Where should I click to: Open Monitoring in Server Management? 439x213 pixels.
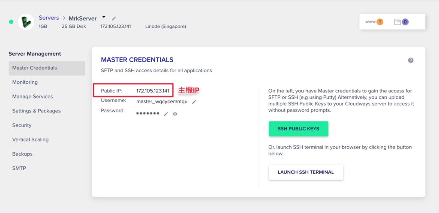coord(25,82)
